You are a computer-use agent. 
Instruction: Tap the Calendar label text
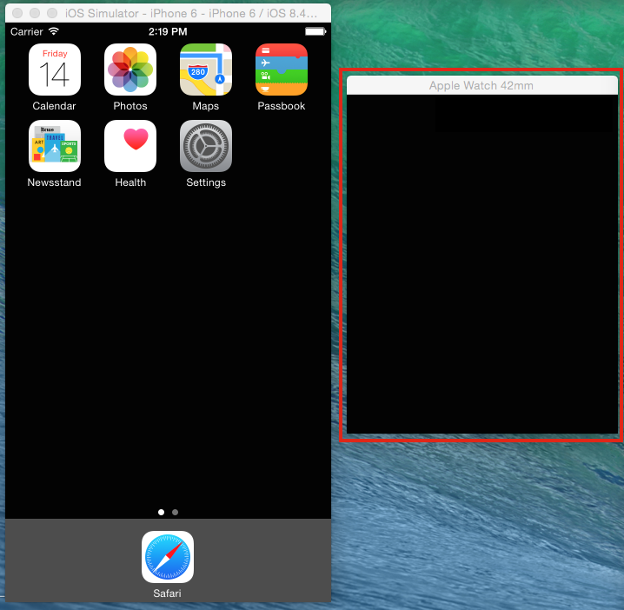tap(54, 106)
